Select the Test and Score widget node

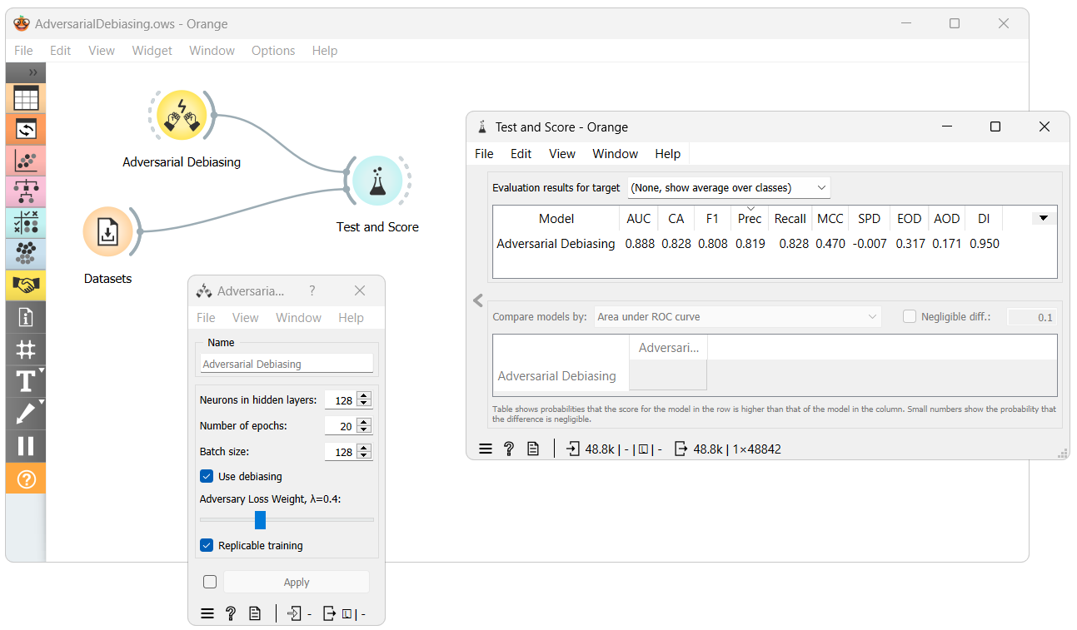pyautogui.click(x=376, y=180)
